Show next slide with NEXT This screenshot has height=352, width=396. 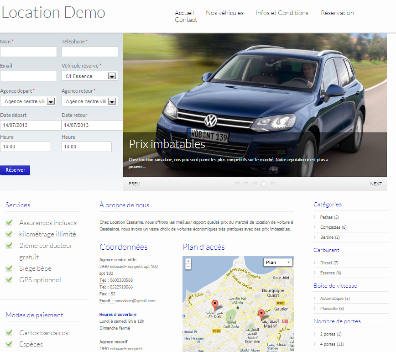376,184
